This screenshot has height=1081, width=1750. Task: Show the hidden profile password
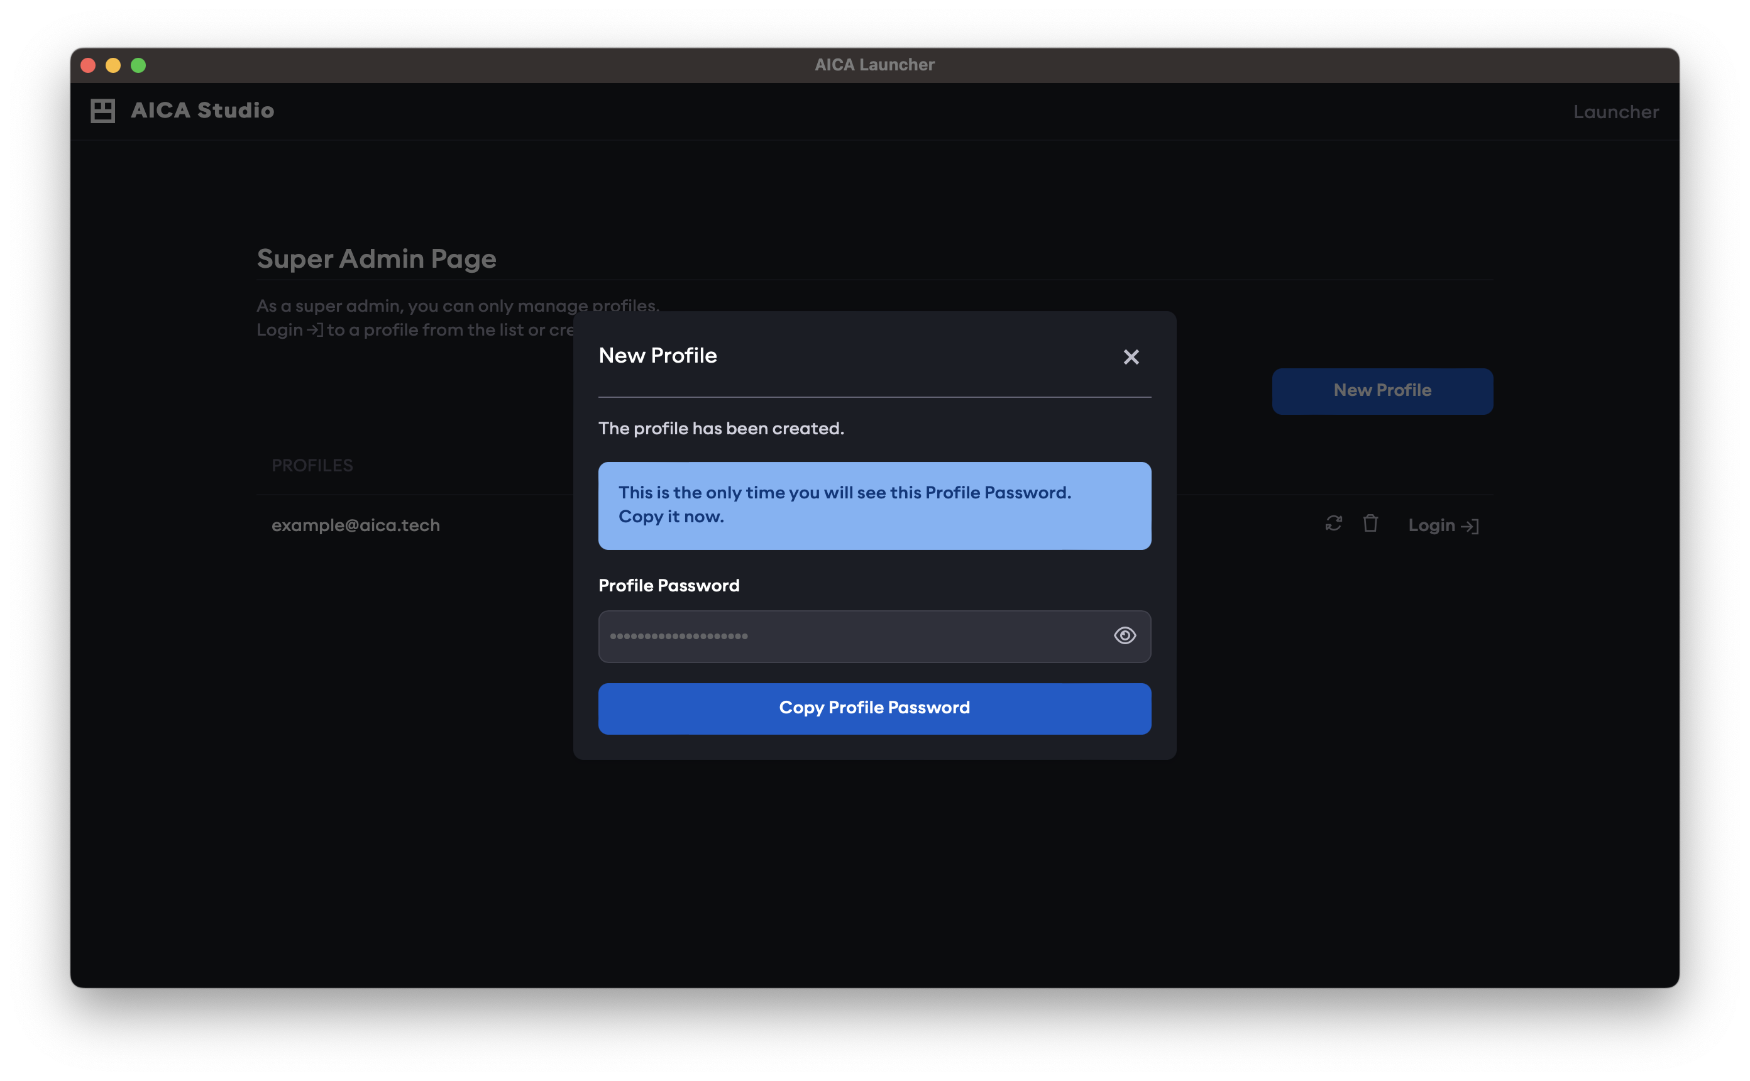click(1125, 635)
